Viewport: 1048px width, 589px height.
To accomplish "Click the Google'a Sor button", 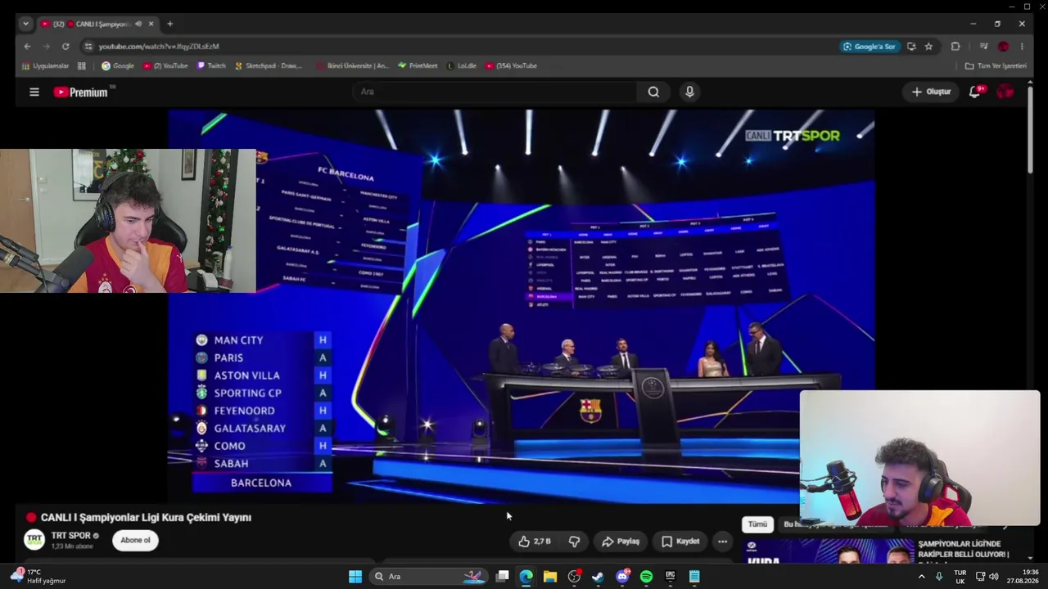I will (x=869, y=47).
